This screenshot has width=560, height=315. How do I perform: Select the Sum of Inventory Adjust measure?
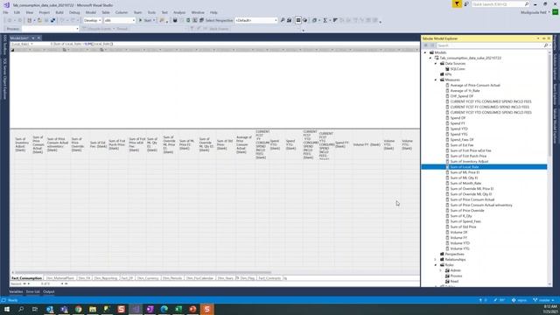coord(469,161)
